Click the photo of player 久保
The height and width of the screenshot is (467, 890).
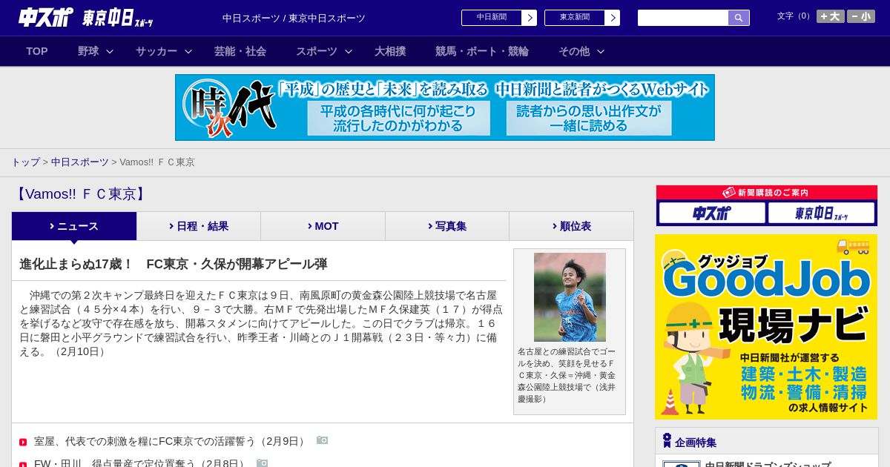click(x=570, y=297)
